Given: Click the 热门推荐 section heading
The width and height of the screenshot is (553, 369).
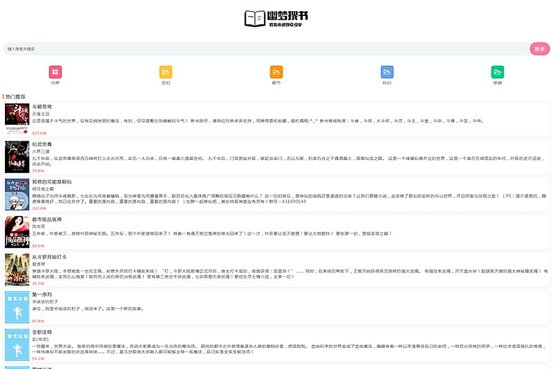Looking at the screenshot, I should 15,97.
